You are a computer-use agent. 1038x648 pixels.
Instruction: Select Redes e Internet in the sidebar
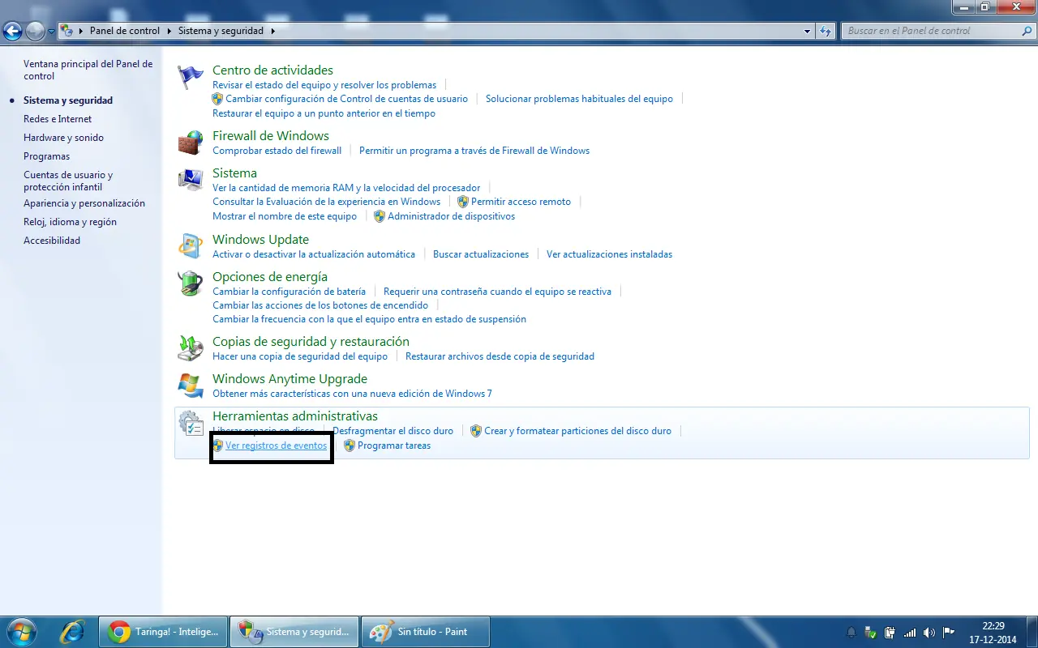click(x=58, y=119)
